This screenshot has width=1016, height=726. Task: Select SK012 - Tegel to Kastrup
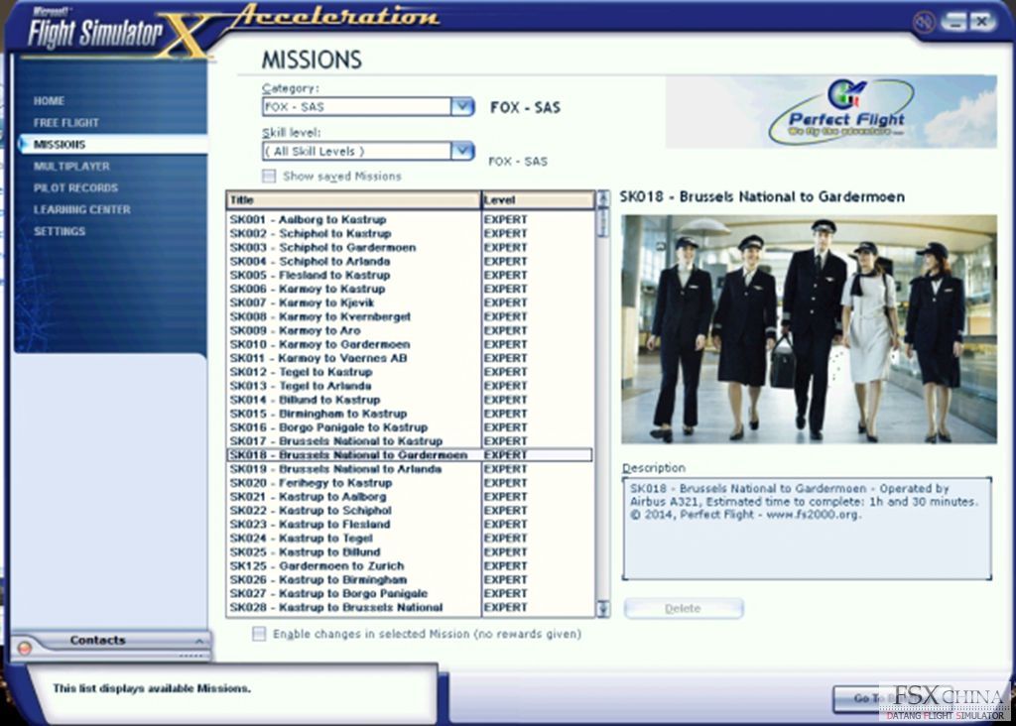(x=410, y=372)
